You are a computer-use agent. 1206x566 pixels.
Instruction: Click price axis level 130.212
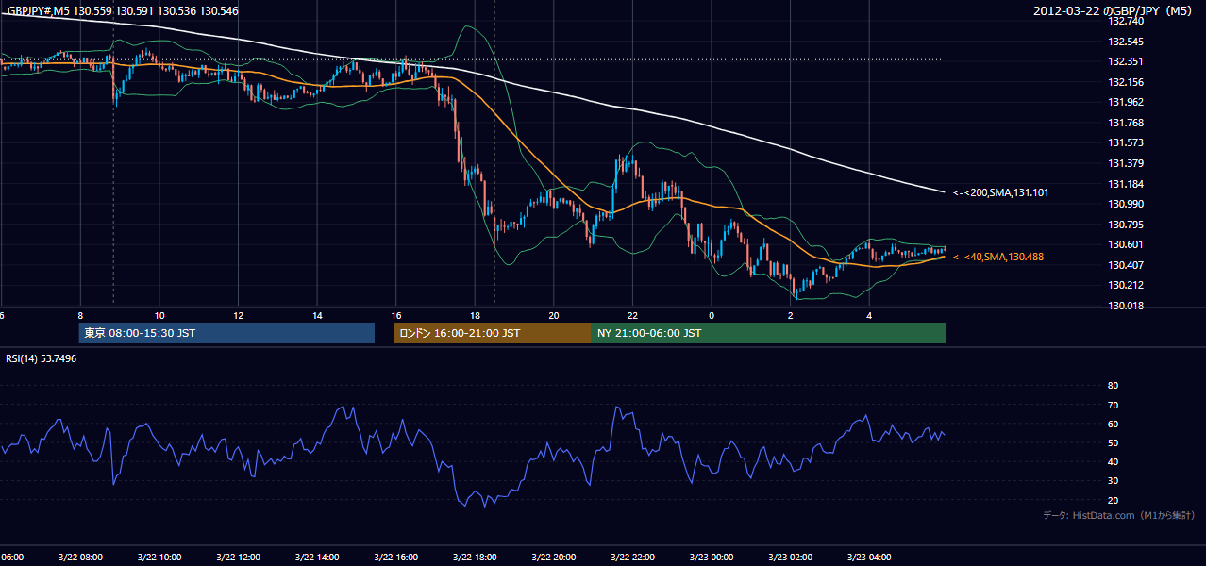click(1124, 285)
